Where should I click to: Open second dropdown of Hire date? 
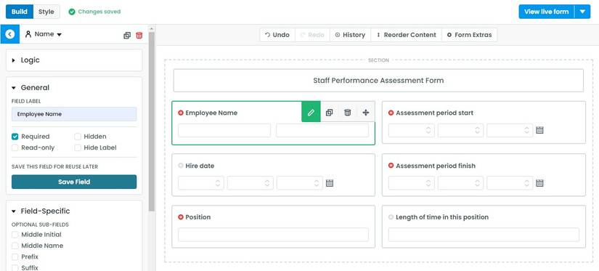pos(250,183)
